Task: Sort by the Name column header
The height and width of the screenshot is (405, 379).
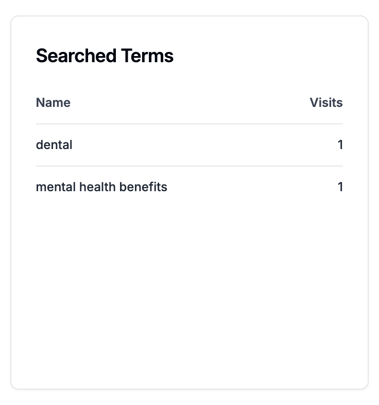Action: point(53,103)
